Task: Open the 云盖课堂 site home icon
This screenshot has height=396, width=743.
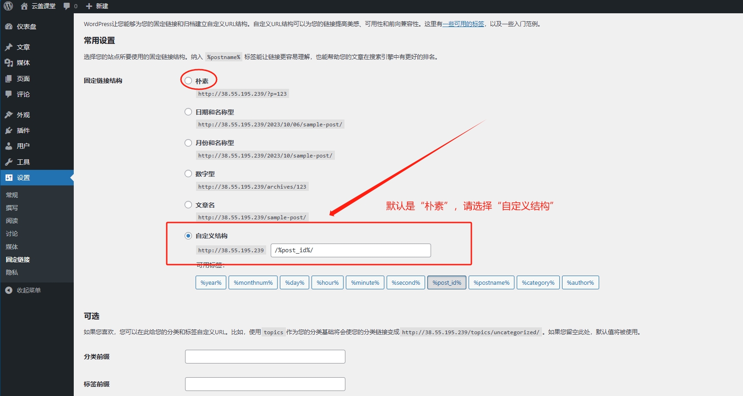Action: [x=24, y=6]
